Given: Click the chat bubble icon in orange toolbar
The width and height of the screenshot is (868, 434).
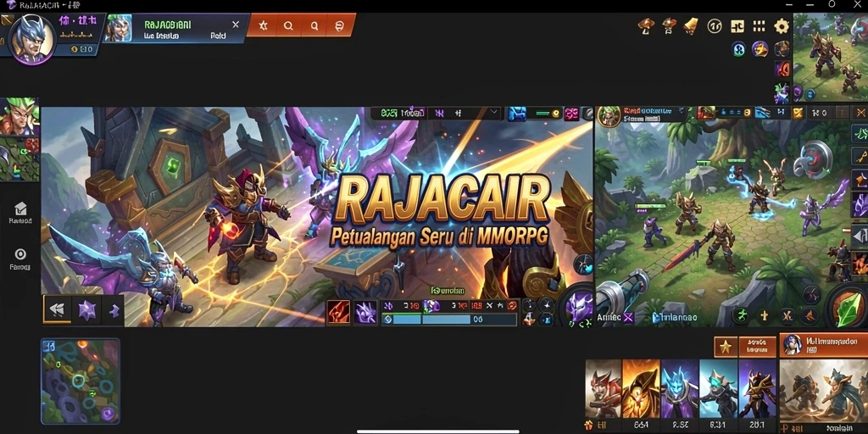Looking at the screenshot, I should click(339, 25).
